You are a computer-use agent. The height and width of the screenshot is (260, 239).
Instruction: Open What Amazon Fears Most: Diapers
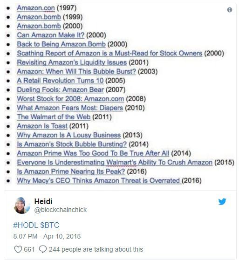coord(70,108)
